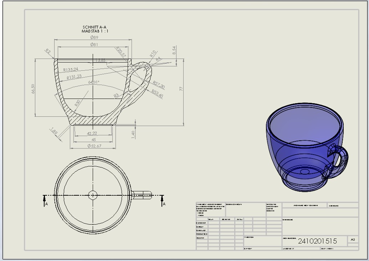
Task: Click the center circle in the top view
Action: click(x=93, y=195)
